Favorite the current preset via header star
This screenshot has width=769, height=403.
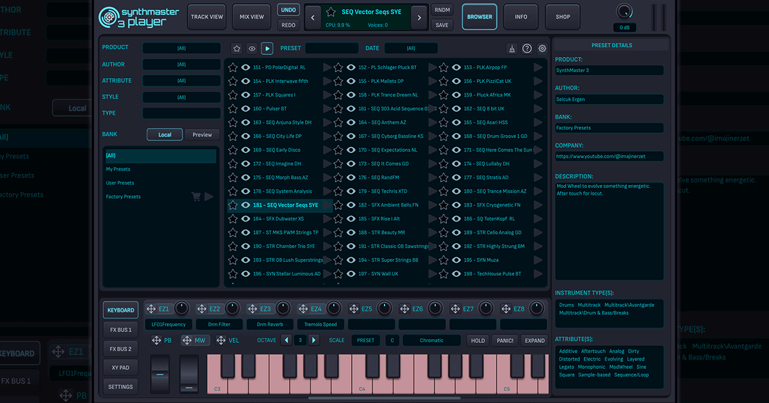[x=331, y=12]
